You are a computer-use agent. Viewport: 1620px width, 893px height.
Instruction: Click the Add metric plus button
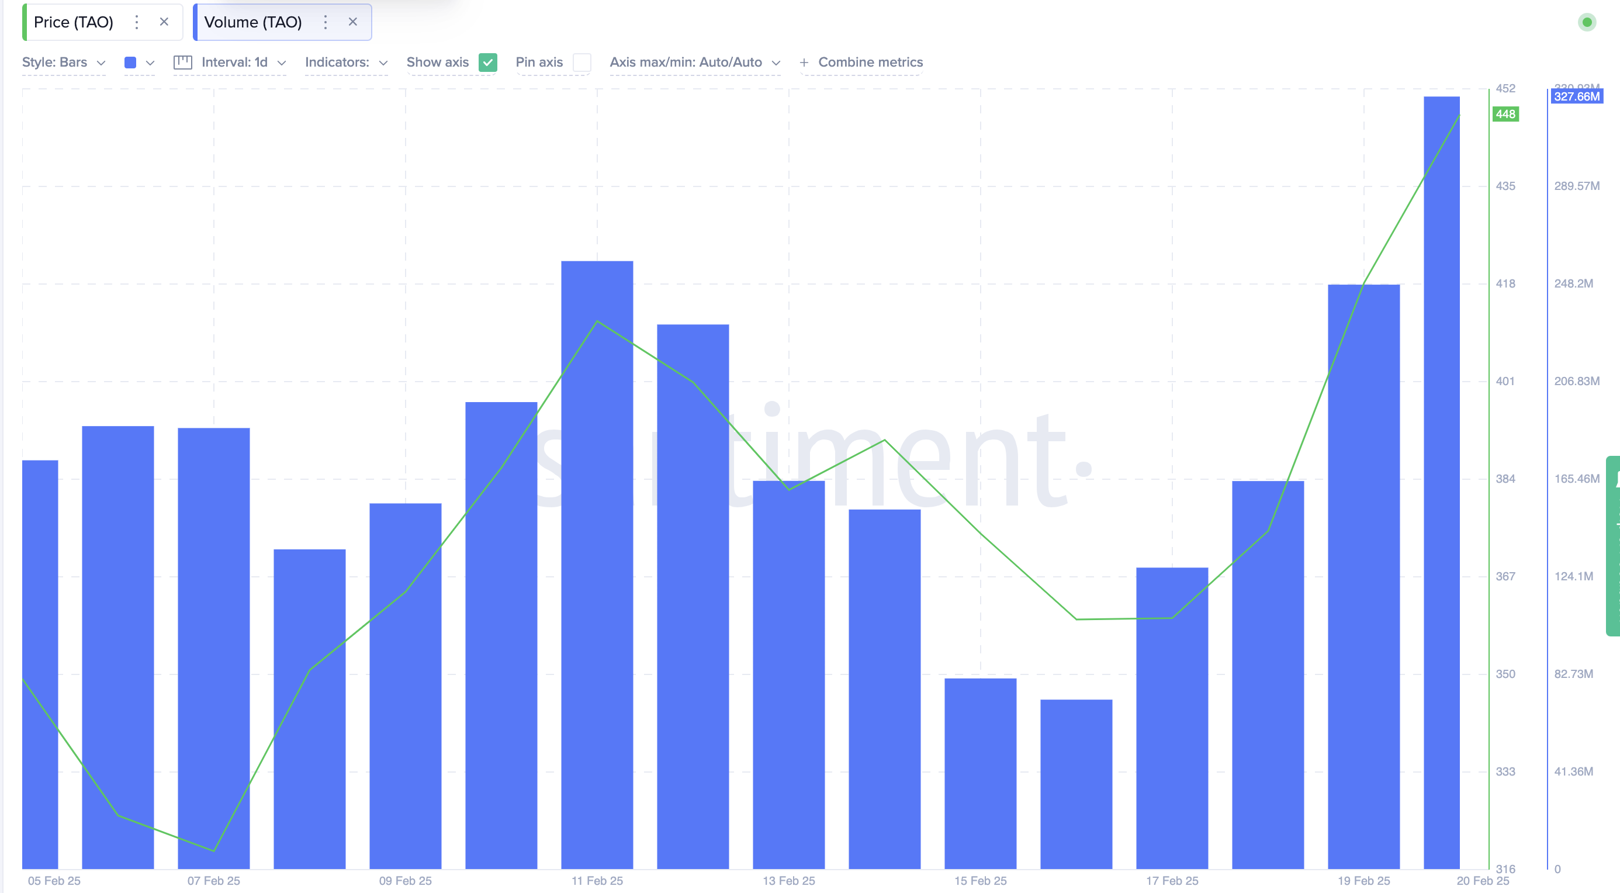804,61
